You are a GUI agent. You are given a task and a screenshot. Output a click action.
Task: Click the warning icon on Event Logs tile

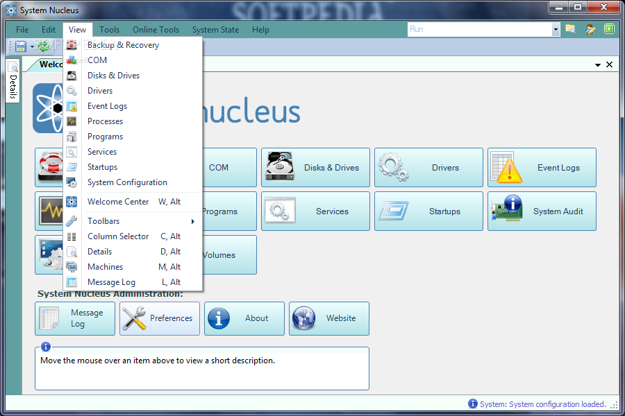[507, 168]
